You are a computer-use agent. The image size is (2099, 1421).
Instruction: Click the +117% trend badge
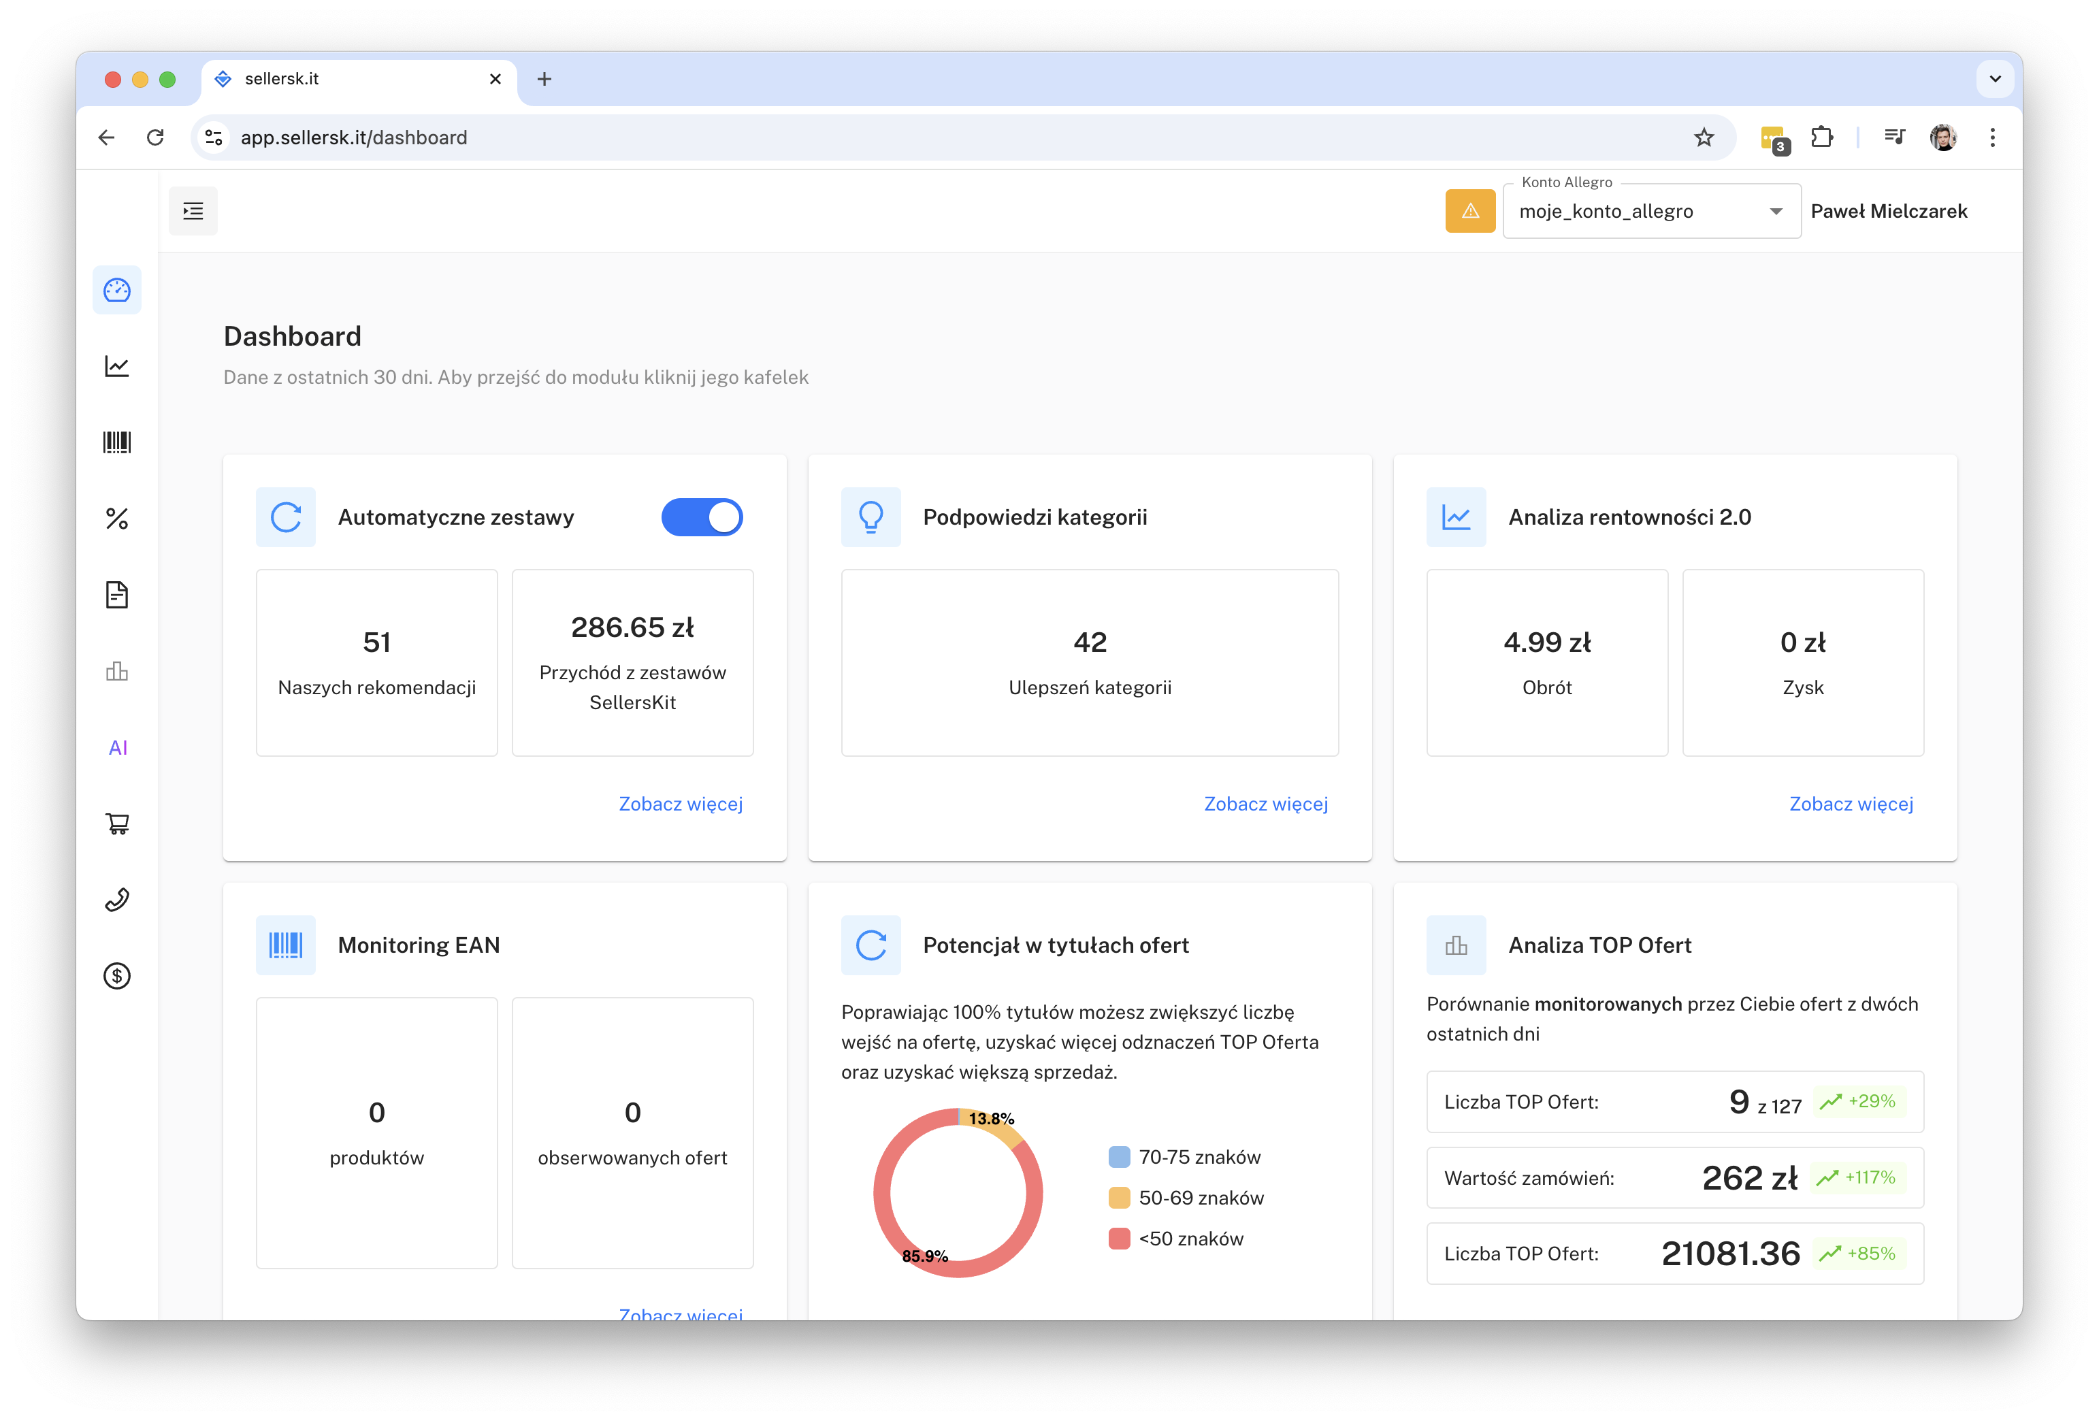1857,1177
